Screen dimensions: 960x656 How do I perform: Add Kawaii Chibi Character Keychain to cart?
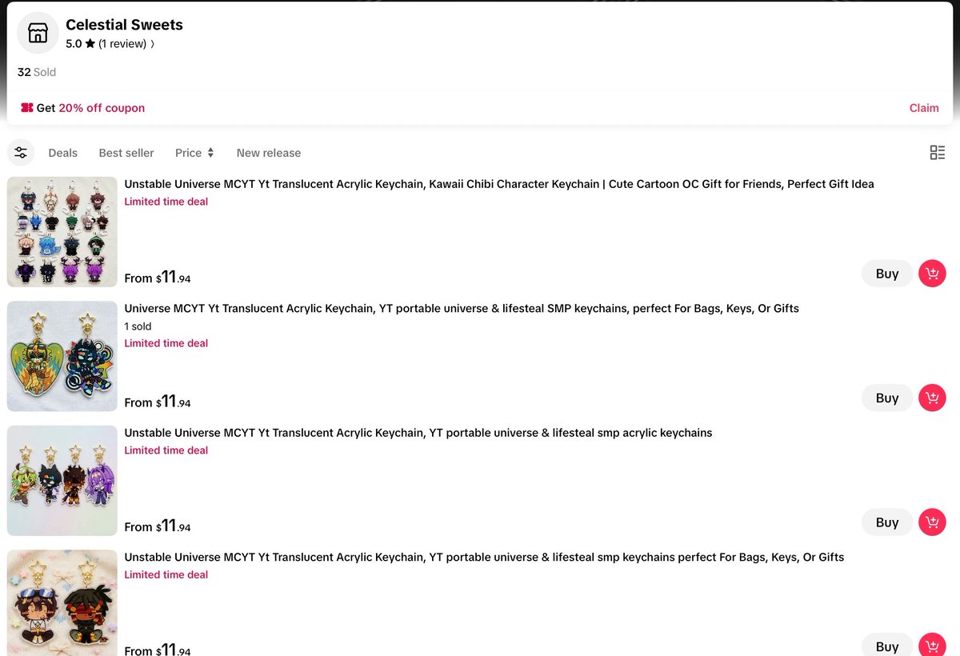[932, 274]
